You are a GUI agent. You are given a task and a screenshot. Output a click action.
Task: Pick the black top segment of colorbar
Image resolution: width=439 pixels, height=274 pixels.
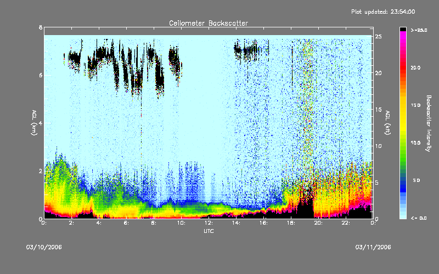403,28
